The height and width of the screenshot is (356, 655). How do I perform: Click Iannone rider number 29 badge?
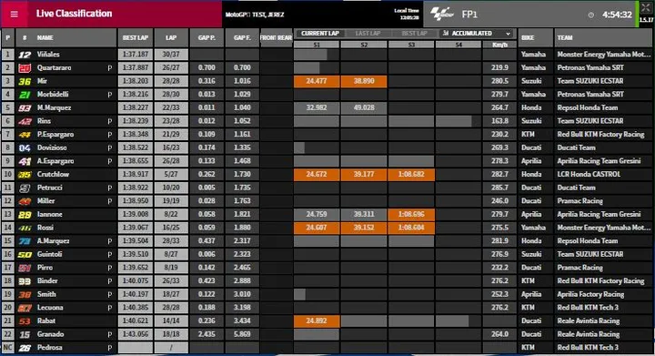click(x=25, y=214)
